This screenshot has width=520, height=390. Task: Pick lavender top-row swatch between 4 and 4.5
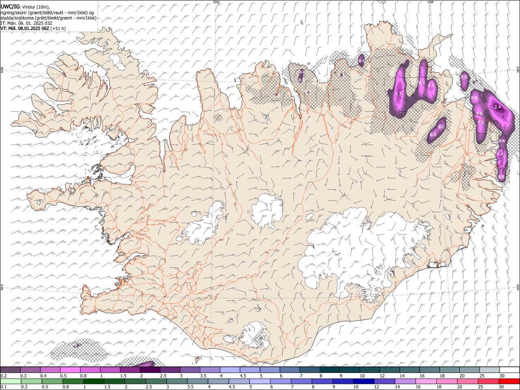230,370
